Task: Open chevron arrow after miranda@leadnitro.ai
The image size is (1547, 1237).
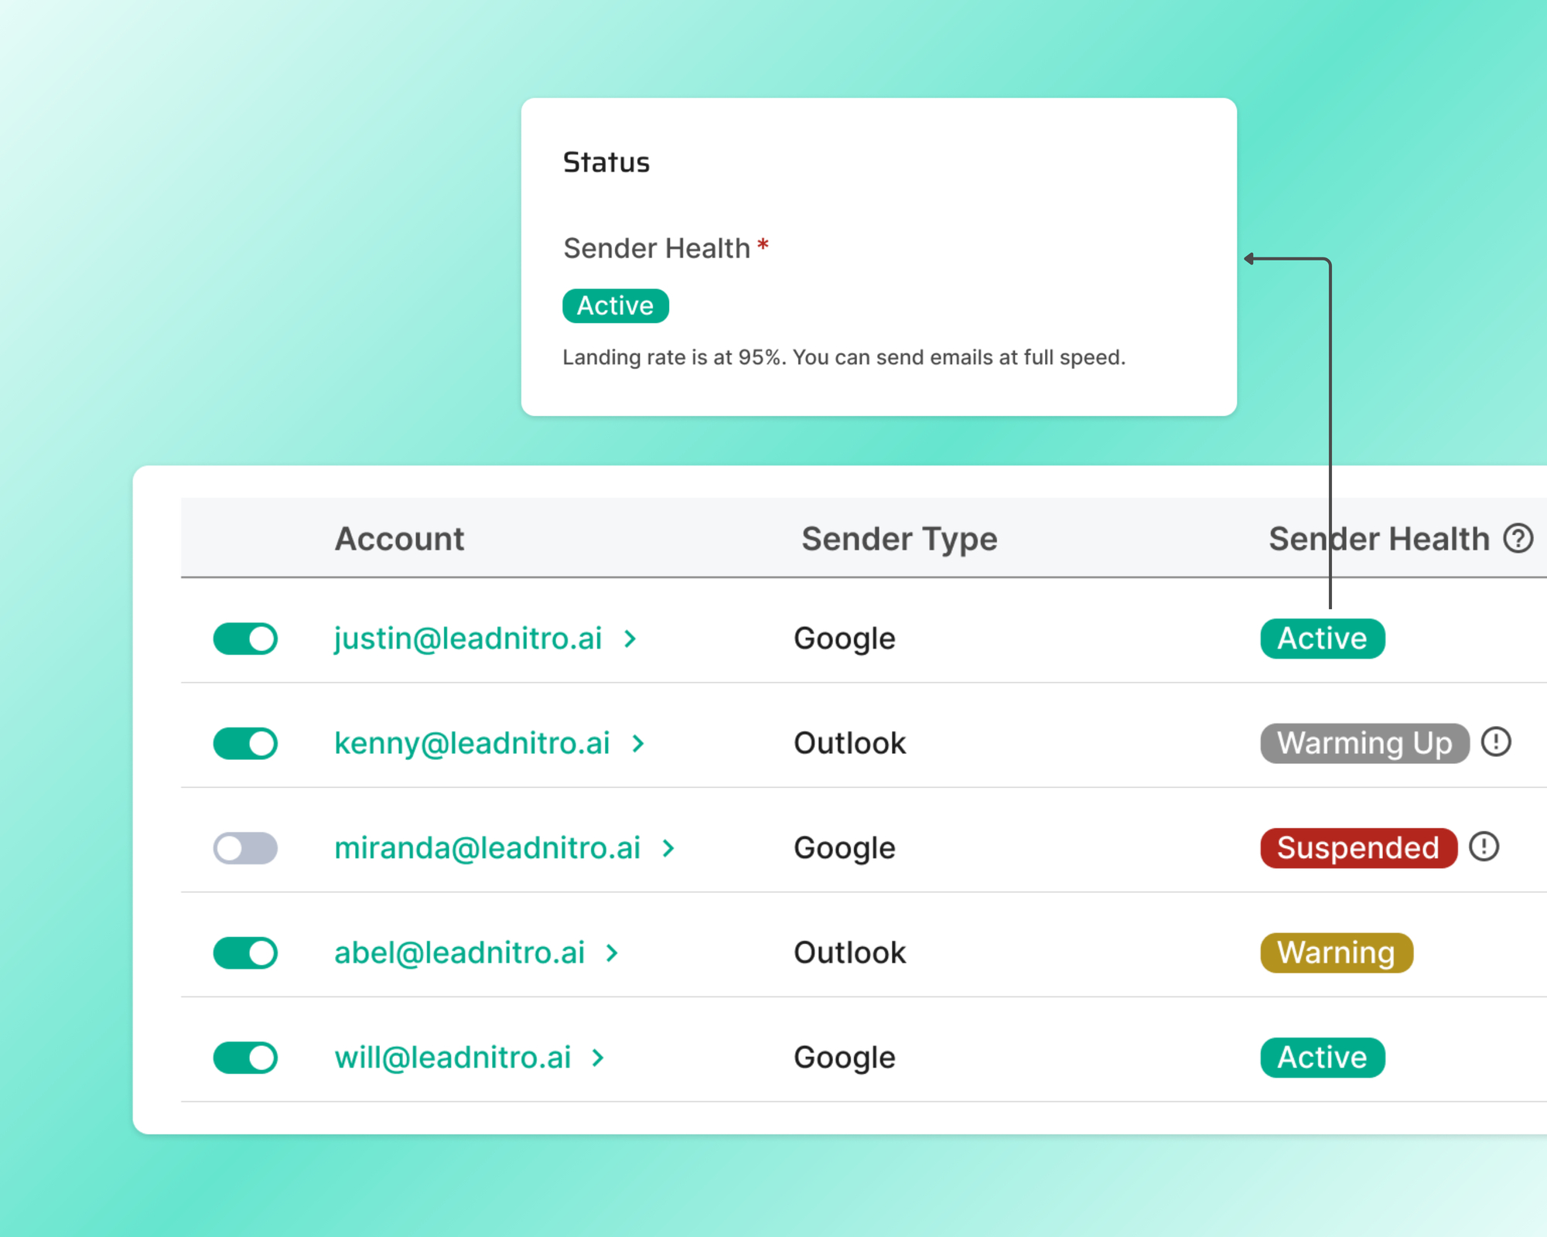Action: [x=669, y=848]
